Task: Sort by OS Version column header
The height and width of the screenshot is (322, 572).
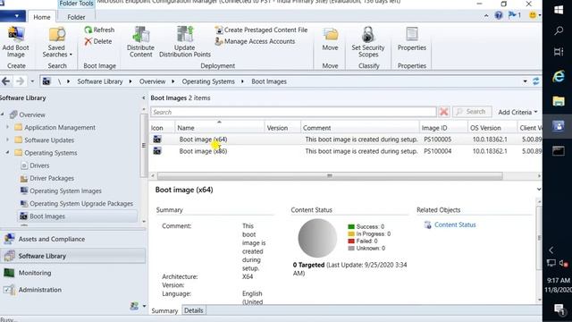Action: 492,128
